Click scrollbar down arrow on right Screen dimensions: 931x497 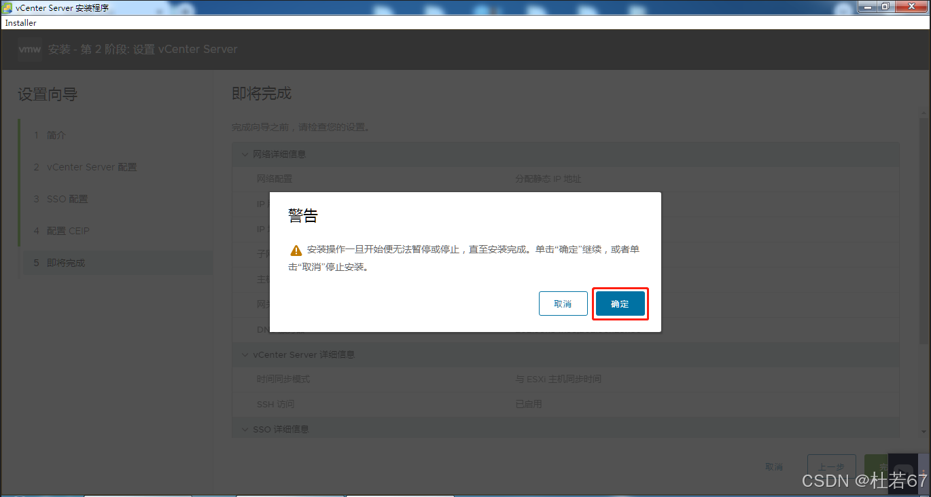924,431
